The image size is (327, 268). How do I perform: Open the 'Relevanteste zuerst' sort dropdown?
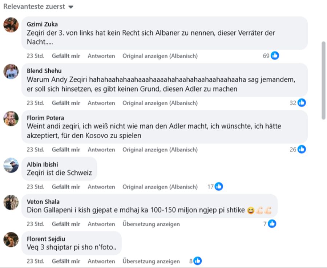pyautogui.click(x=38, y=7)
